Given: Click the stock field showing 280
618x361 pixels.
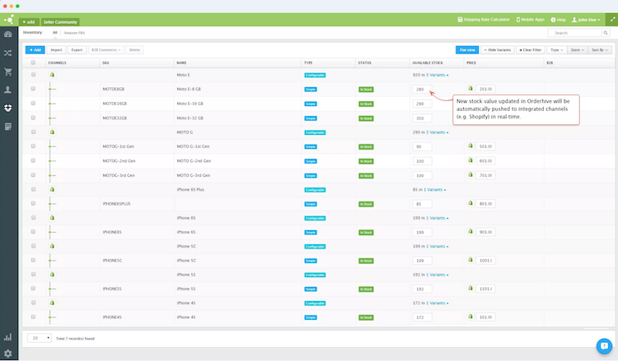Looking at the screenshot, I should 421,89.
